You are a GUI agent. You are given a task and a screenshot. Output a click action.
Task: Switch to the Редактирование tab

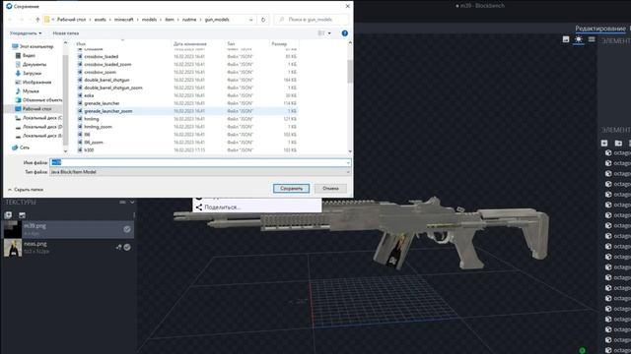(x=600, y=29)
